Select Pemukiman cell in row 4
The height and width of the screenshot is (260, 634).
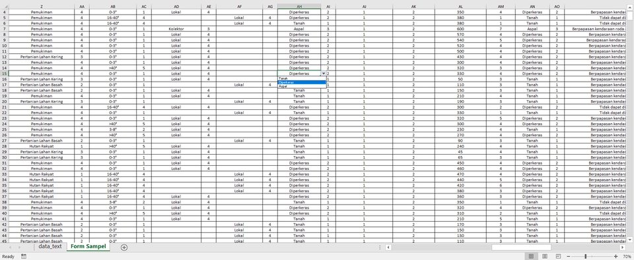pyautogui.click(x=41, y=12)
